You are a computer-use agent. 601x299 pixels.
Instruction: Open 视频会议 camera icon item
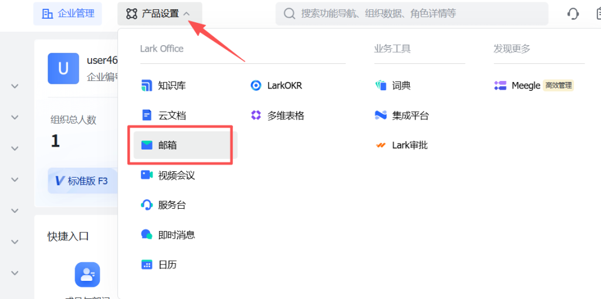click(x=146, y=175)
